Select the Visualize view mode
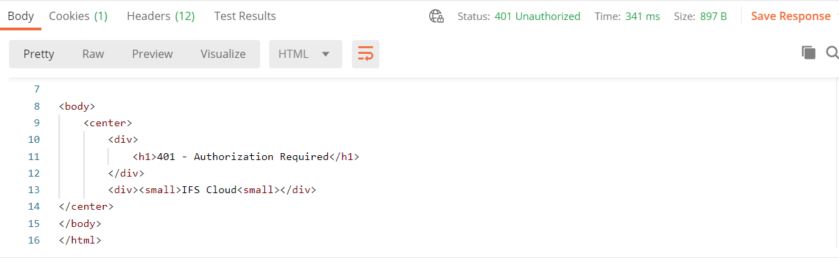839x258 pixels. pos(223,54)
